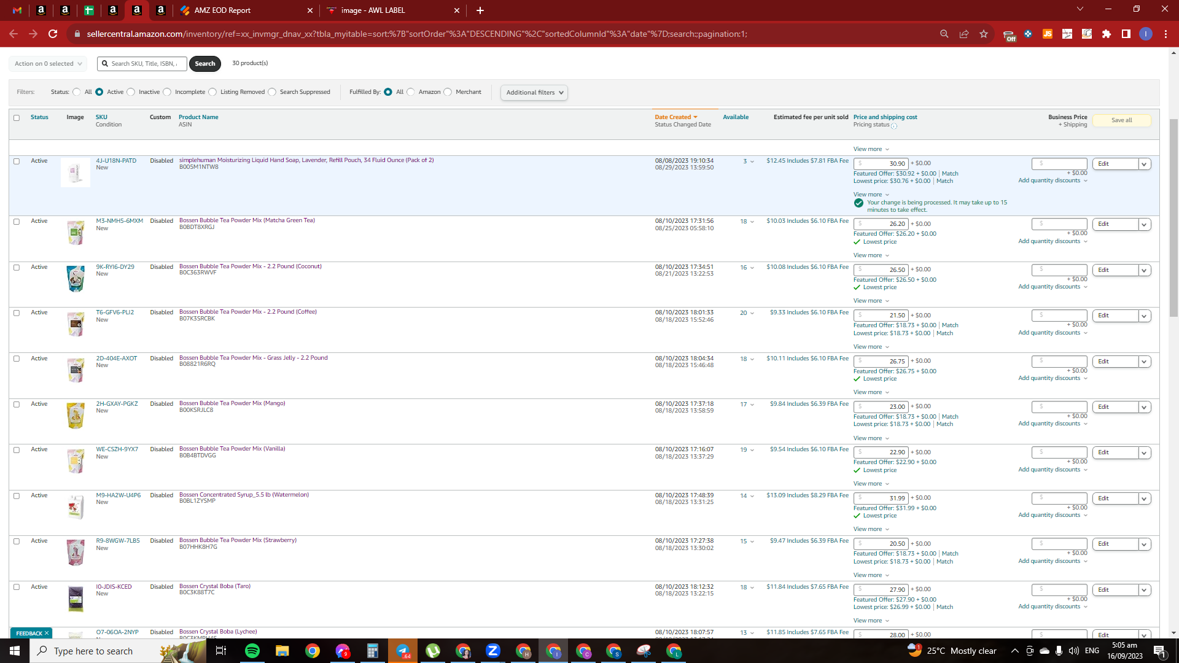Image resolution: width=1179 pixels, height=663 pixels.
Task: Select Fulfilled By Merchant radio
Action: pyautogui.click(x=448, y=92)
